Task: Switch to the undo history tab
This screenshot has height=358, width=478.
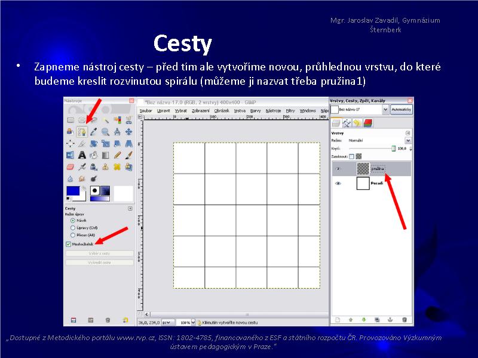Action: point(357,124)
